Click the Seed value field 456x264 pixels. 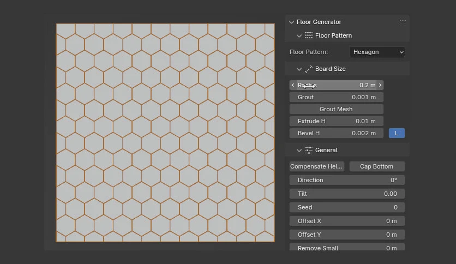(x=347, y=207)
